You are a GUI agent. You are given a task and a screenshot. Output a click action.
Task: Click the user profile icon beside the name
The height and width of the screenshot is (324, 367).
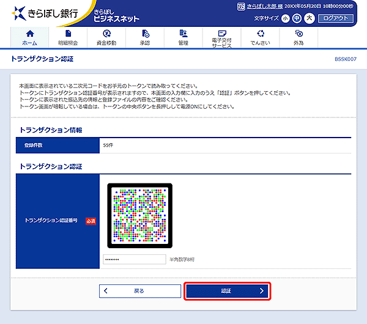point(241,6)
